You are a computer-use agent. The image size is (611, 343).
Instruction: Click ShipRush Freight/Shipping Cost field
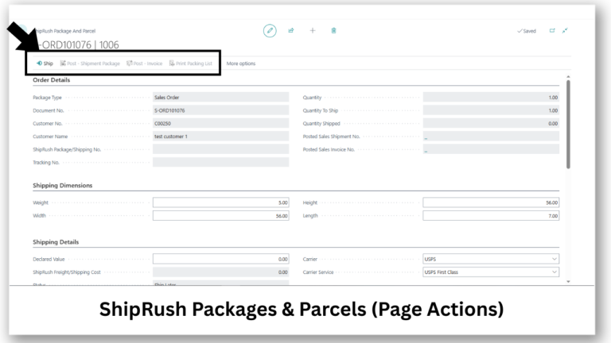[221, 272]
